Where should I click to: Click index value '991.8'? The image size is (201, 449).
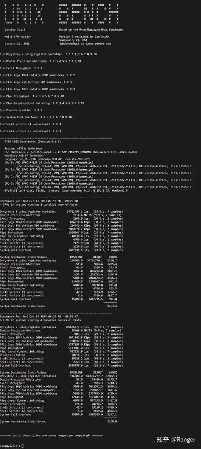(113, 299)
